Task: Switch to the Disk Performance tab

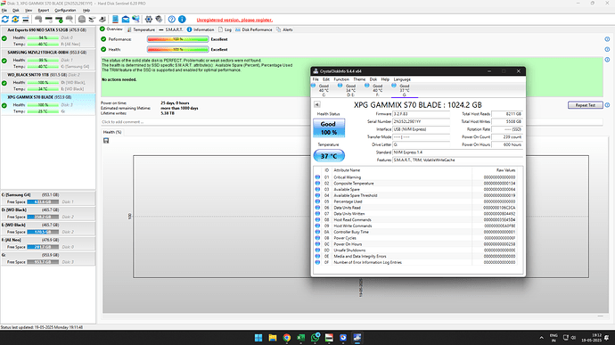Action: tap(253, 29)
